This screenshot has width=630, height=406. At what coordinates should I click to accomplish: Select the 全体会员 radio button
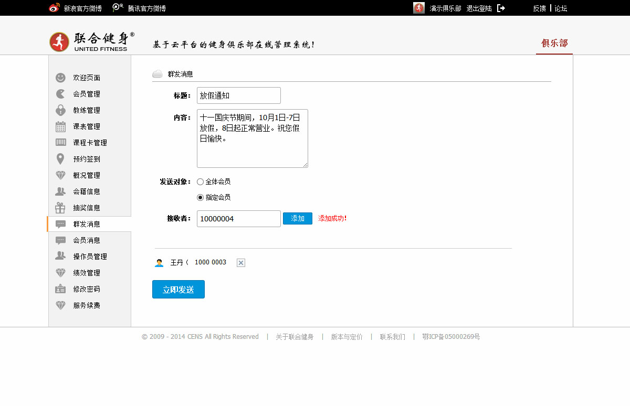[200, 182]
